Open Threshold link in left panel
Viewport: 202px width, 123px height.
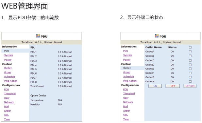[x=10, y=93]
